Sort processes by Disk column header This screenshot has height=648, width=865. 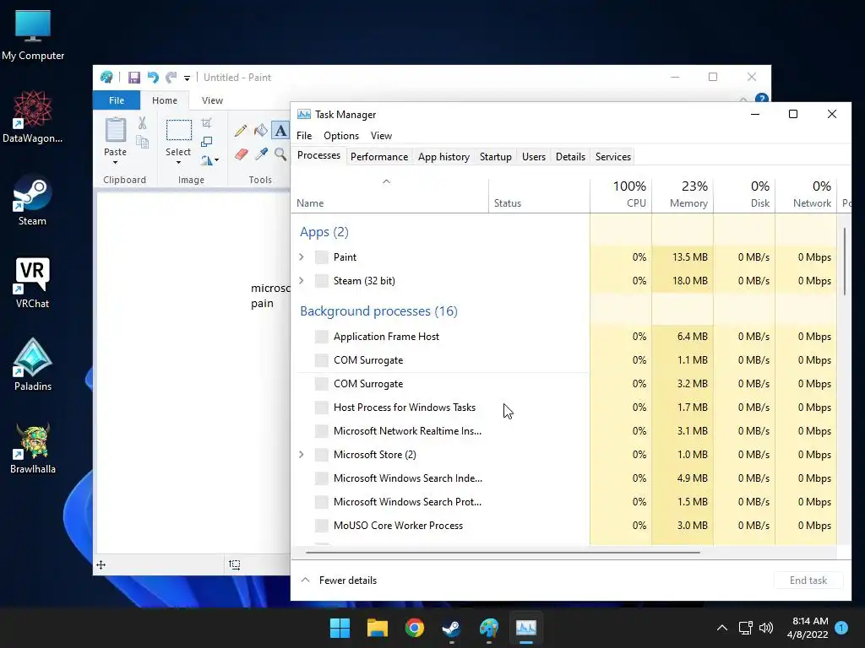tap(744, 195)
